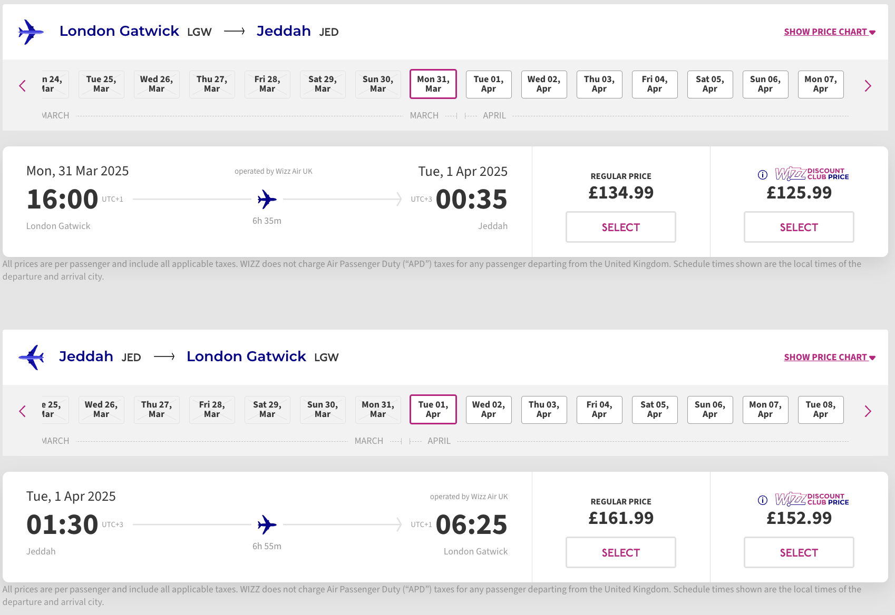Expand outbound Show Price Chart
This screenshot has height=615, width=895.
pyautogui.click(x=830, y=32)
